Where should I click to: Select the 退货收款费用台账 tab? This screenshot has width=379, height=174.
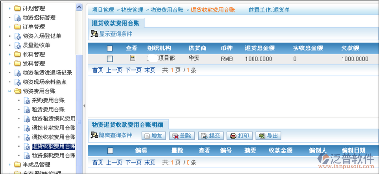point(116,23)
